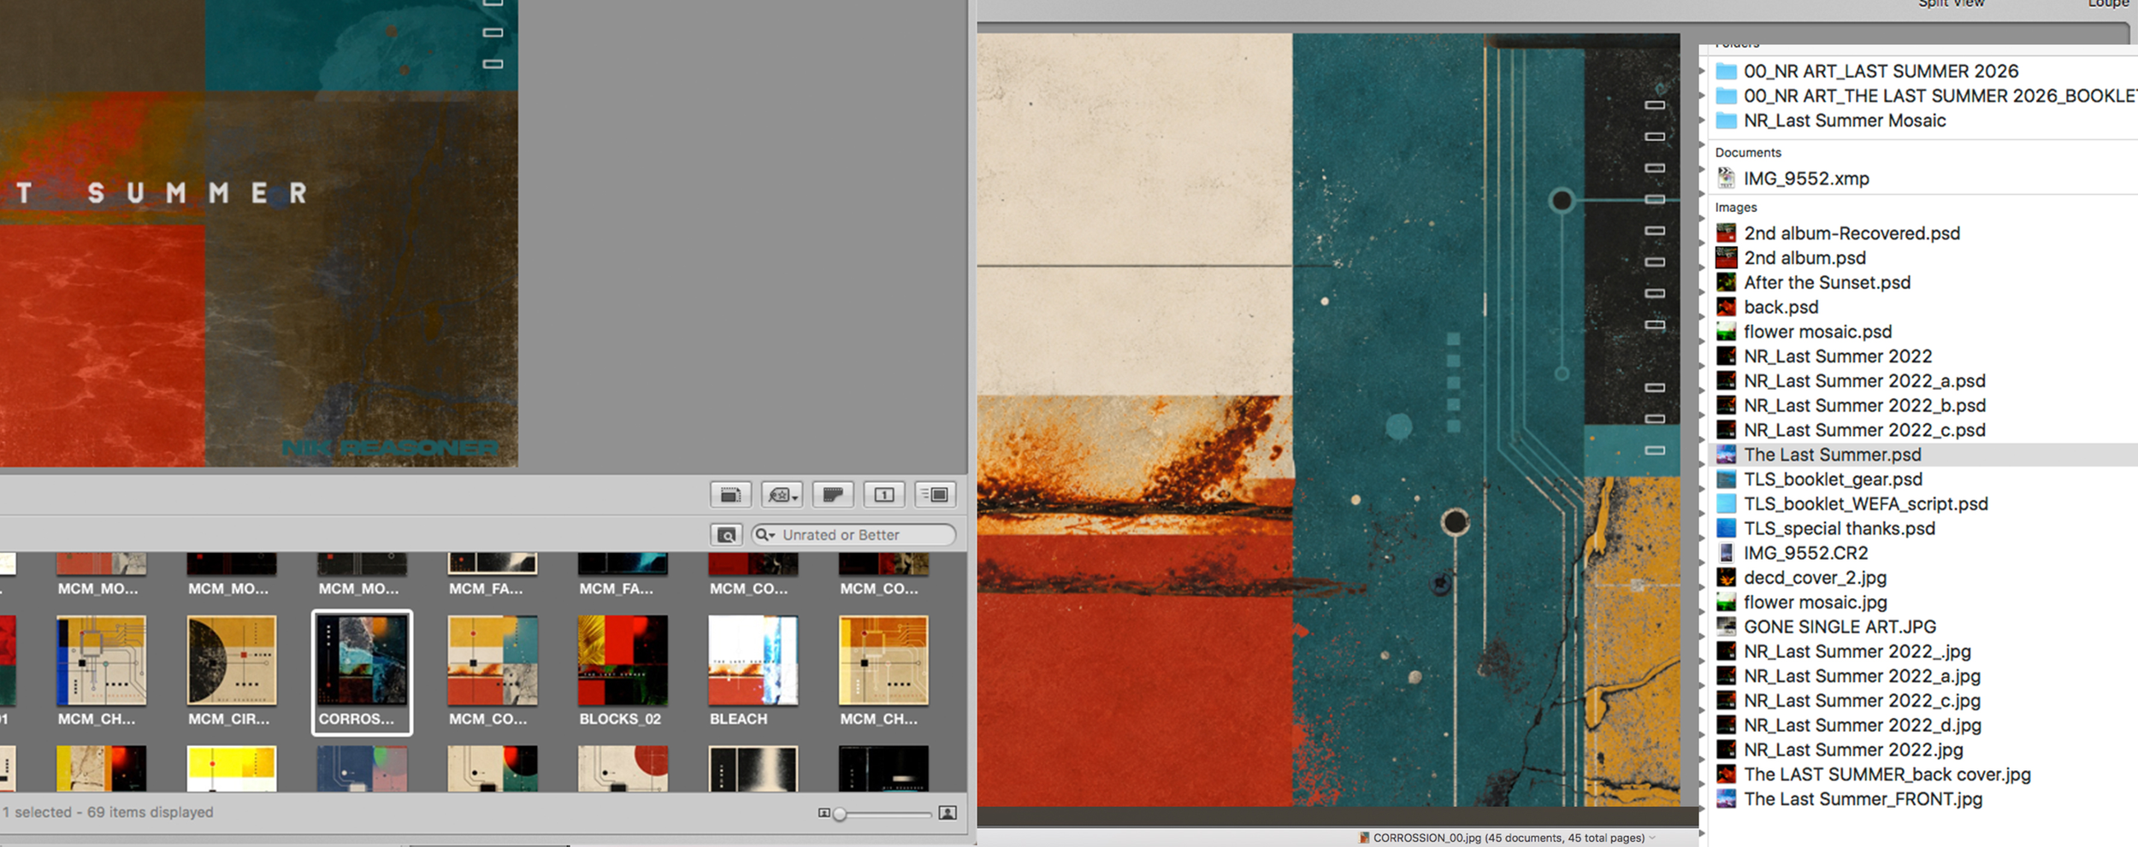Screen dimensions: 2138x847
Task: Click the list and viewer layout button
Action: click(936, 495)
